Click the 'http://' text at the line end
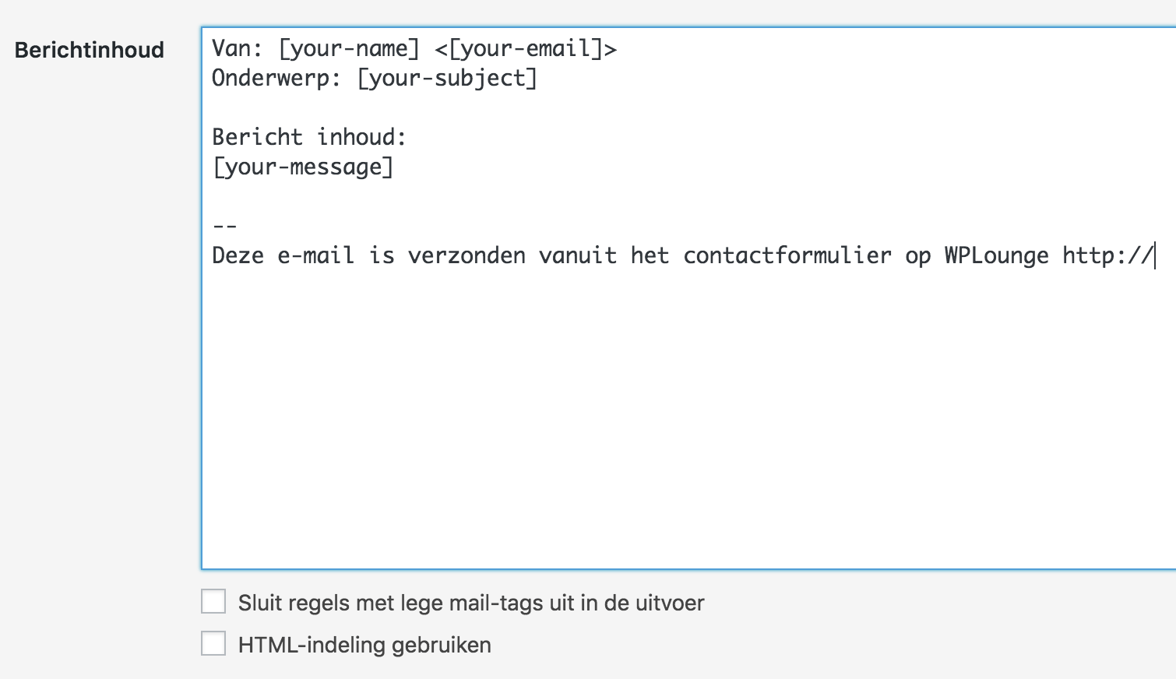The height and width of the screenshot is (679, 1176). pos(1107,256)
